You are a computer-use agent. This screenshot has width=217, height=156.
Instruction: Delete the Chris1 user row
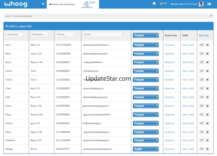click(x=208, y=71)
